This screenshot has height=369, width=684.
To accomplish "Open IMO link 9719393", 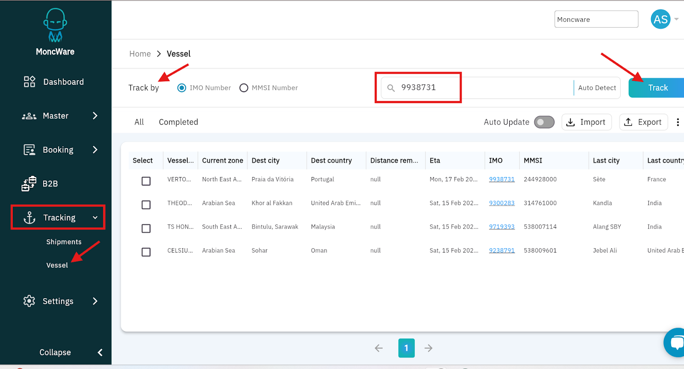I will coord(501,227).
